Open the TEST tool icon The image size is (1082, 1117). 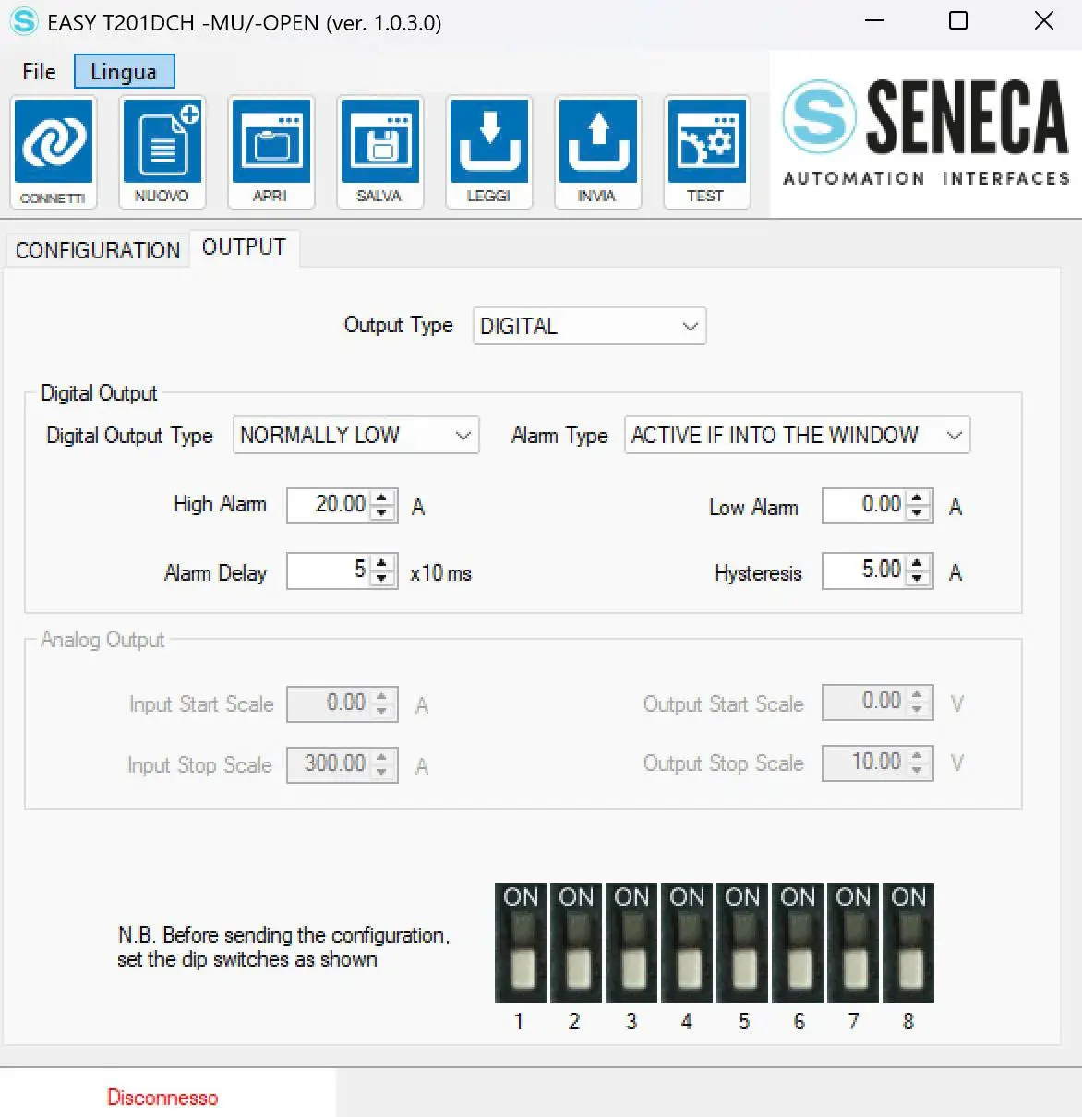[x=707, y=152]
